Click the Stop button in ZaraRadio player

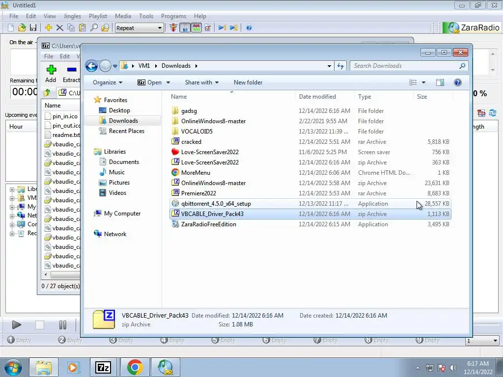pyautogui.click(x=39, y=325)
